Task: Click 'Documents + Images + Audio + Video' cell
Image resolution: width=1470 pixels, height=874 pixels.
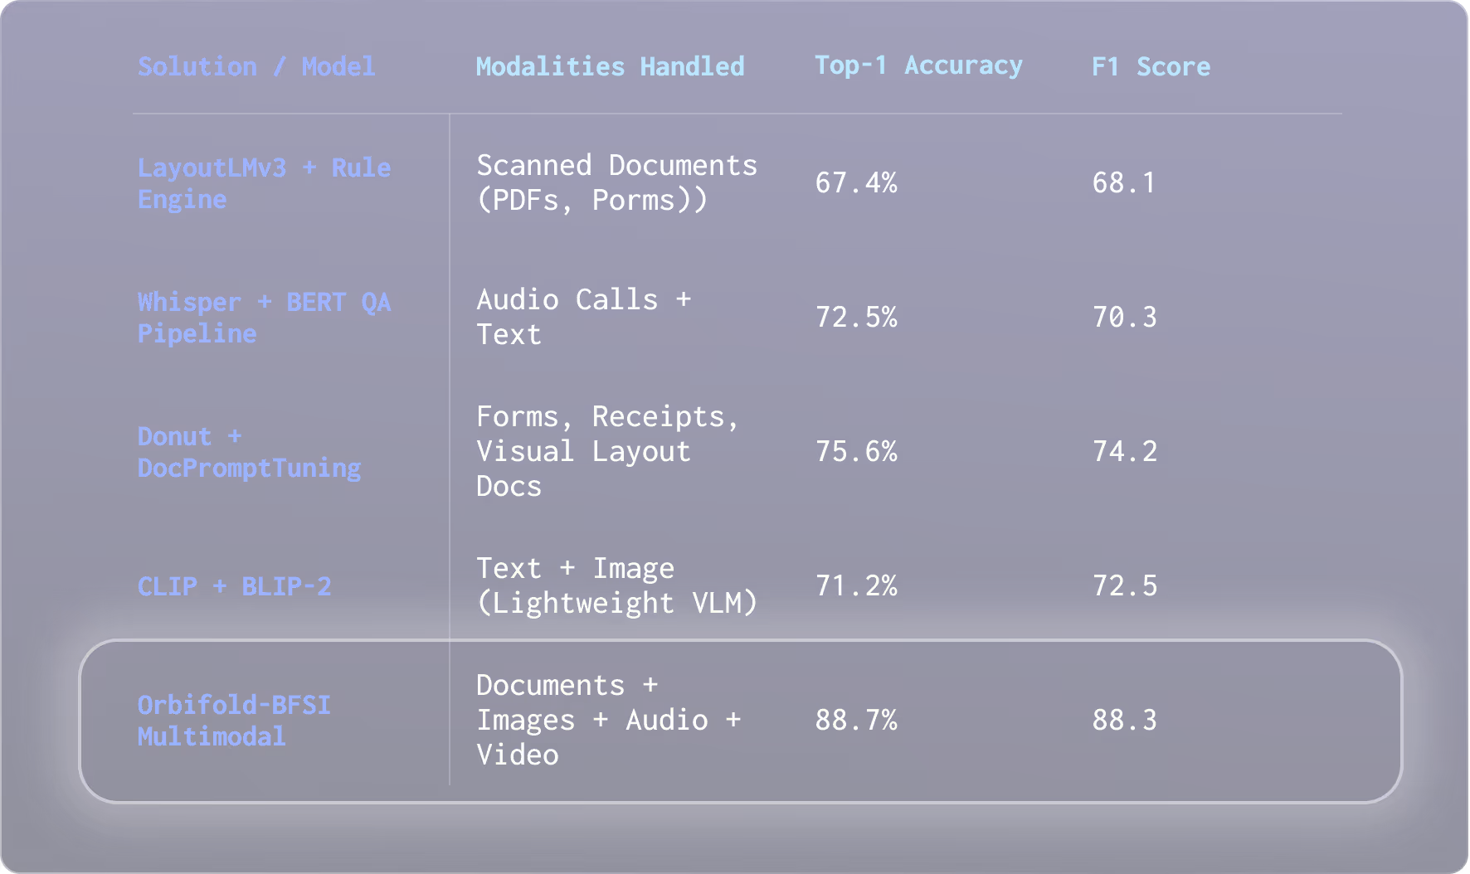Action: click(608, 721)
